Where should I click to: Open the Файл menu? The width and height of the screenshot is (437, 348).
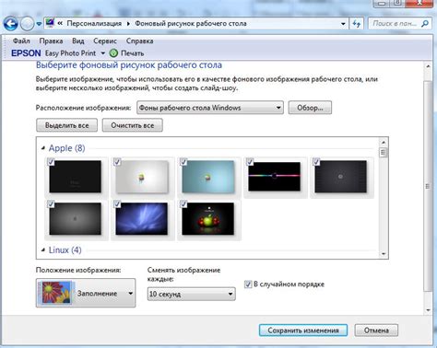21,41
